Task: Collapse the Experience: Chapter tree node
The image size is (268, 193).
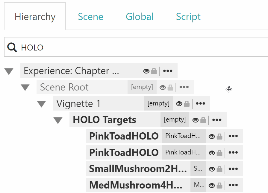Action: click(9, 71)
